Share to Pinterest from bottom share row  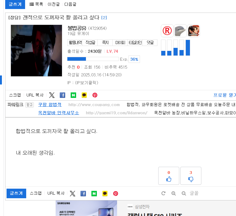pos(116,194)
